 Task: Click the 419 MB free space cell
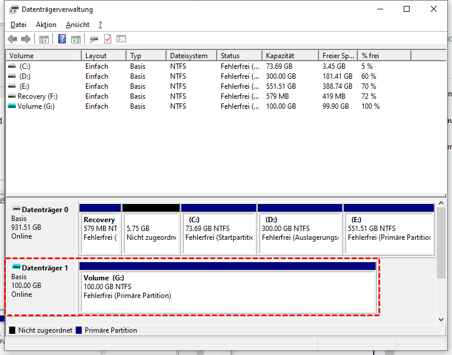[x=334, y=96]
